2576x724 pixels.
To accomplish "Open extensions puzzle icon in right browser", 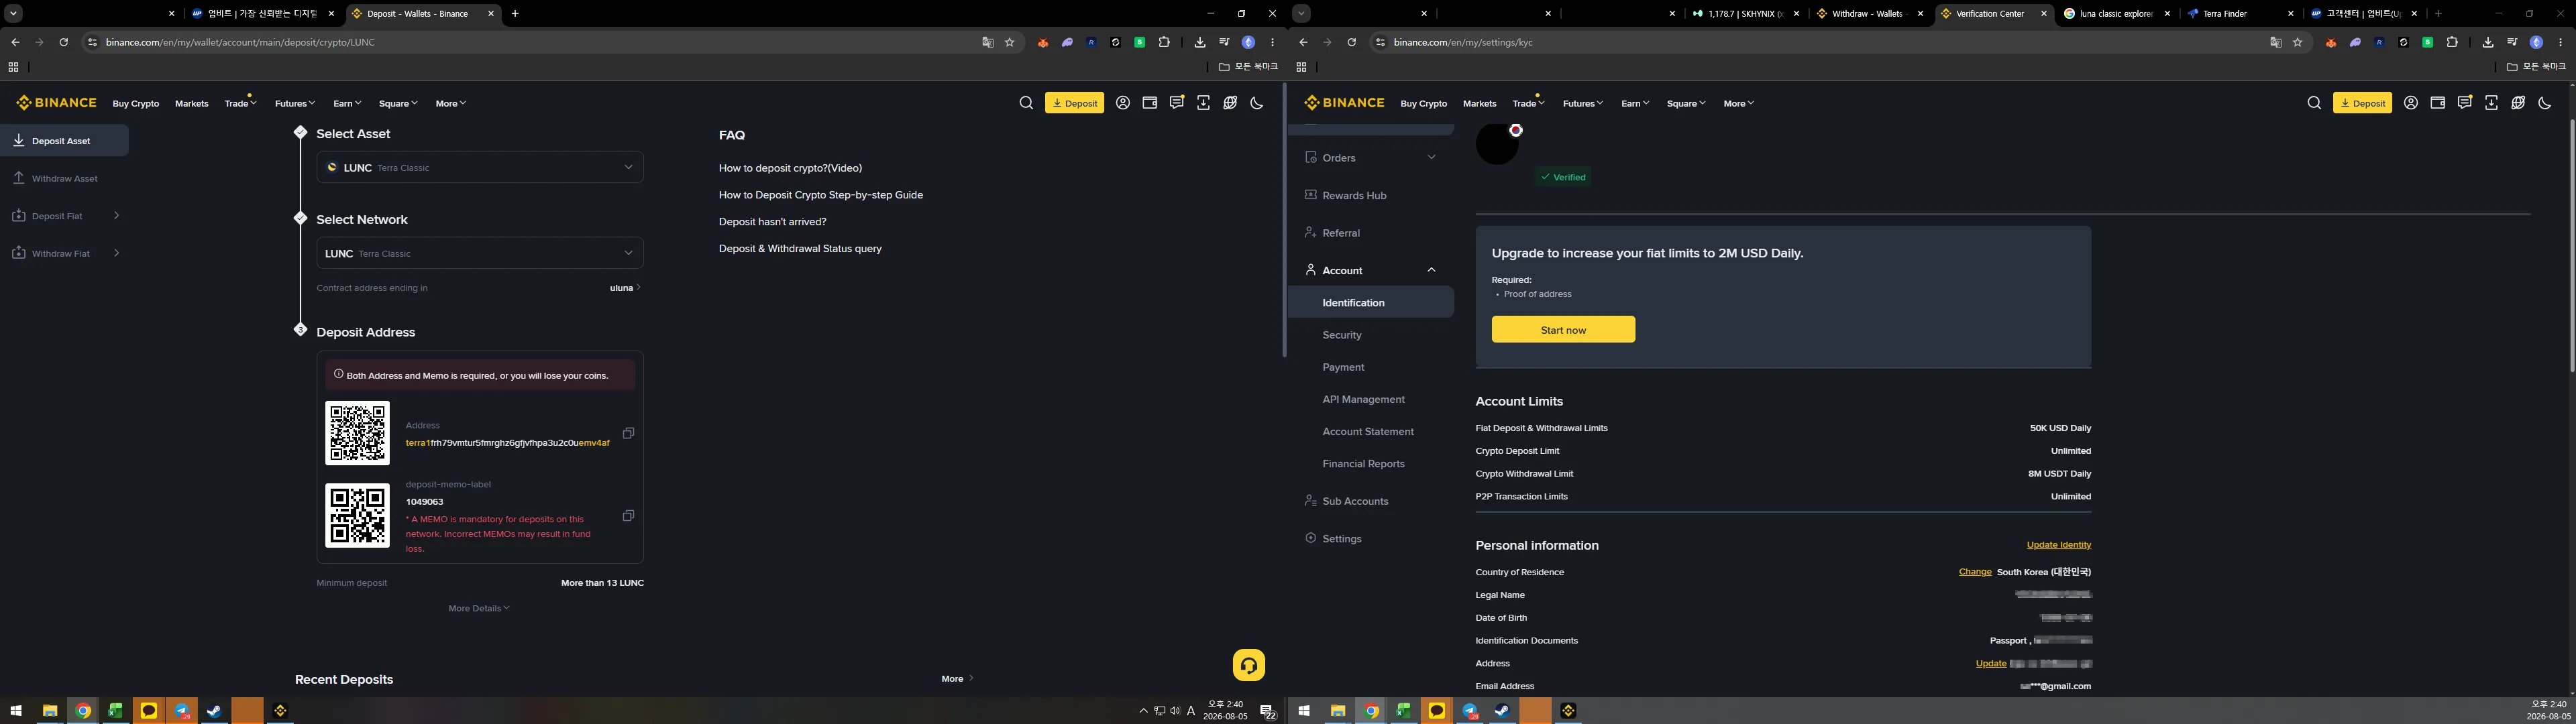I will [2452, 42].
